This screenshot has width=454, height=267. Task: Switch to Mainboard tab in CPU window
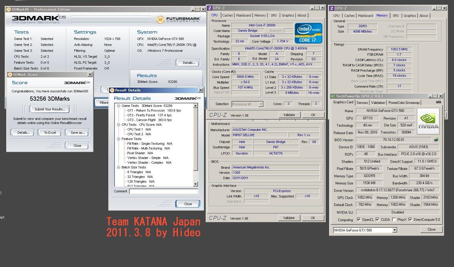point(244,15)
